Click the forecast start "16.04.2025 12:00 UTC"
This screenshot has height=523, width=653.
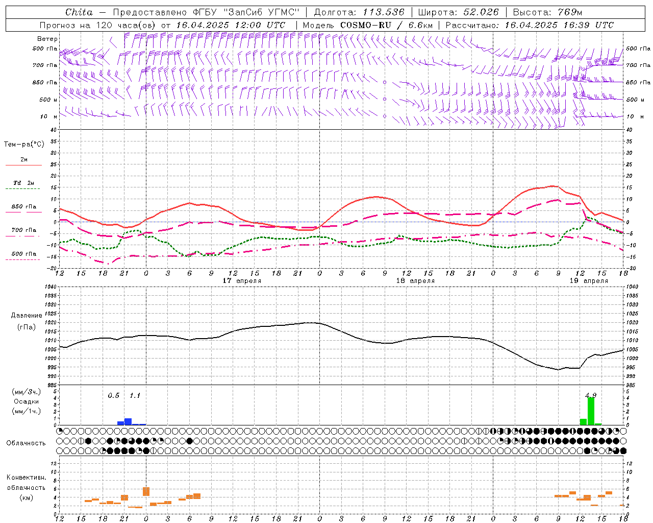coord(231,25)
